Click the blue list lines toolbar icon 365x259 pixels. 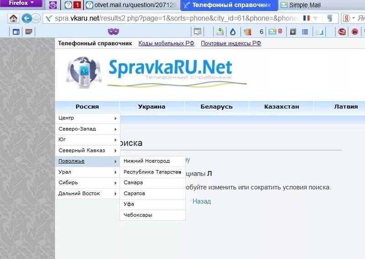(305, 31)
